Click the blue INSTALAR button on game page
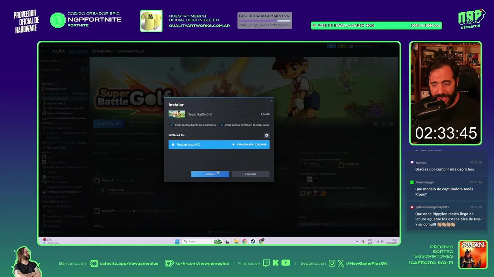Image resolution: width=494 pixels, height=277 pixels. point(109,124)
